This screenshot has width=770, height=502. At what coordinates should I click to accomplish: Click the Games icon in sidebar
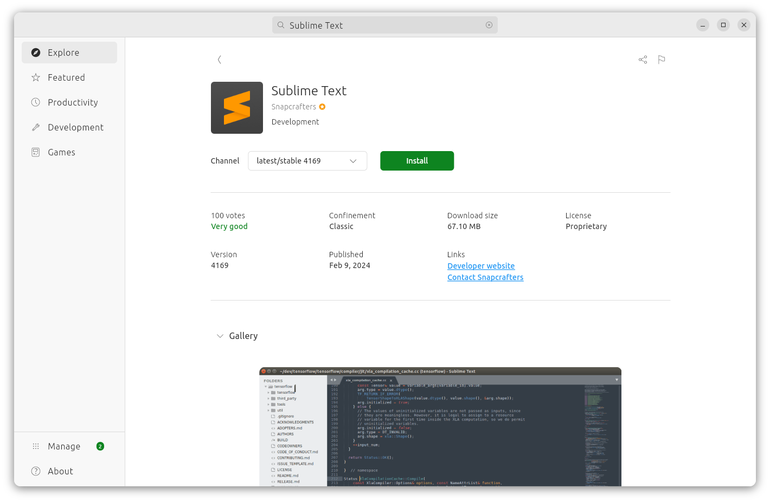pos(36,152)
